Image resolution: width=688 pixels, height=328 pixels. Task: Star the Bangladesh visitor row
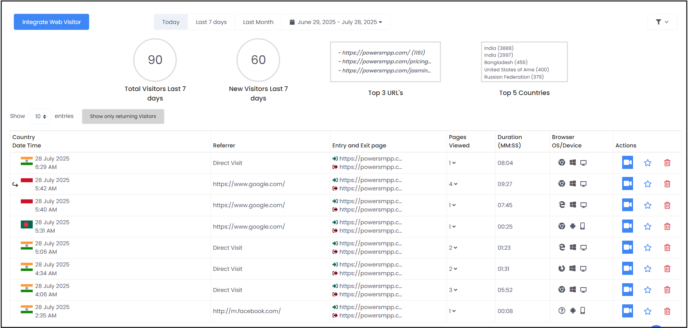pos(648,226)
